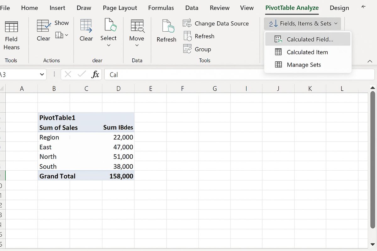The image size is (377, 251).
Task: Click the Clear icon in Actions group
Action: click(44, 25)
